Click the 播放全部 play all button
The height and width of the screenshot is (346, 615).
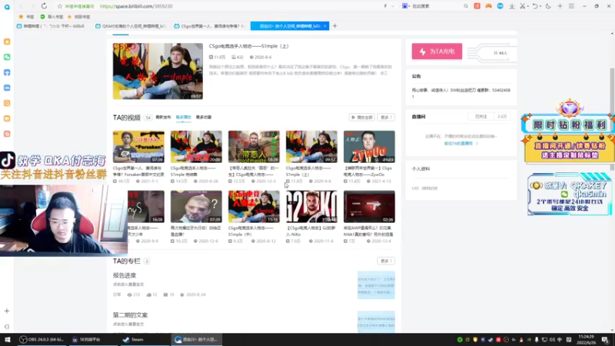tap(361, 118)
